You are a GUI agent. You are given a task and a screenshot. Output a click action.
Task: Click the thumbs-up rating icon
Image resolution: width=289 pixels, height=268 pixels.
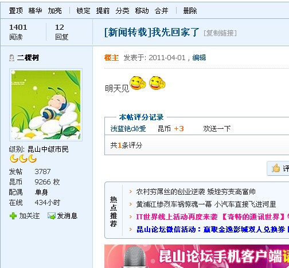coord(276,168)
